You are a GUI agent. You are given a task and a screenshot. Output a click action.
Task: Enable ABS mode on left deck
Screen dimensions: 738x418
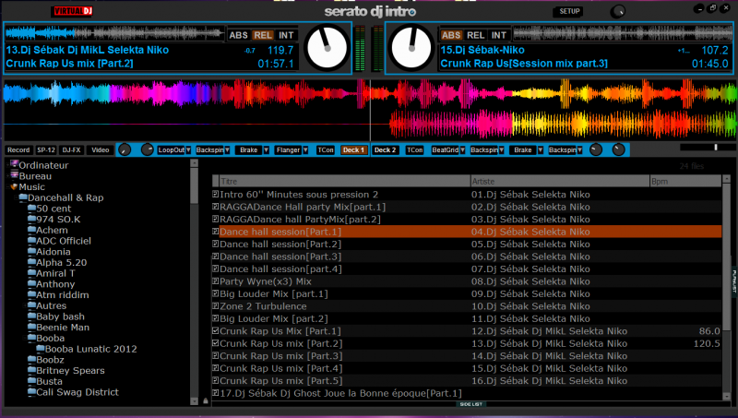(240, 35)
